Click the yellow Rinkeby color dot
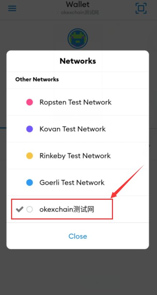157x295 pixels. (30, 156)
